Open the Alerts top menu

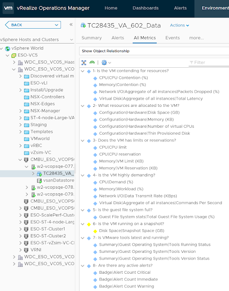(x=180, y=8)
